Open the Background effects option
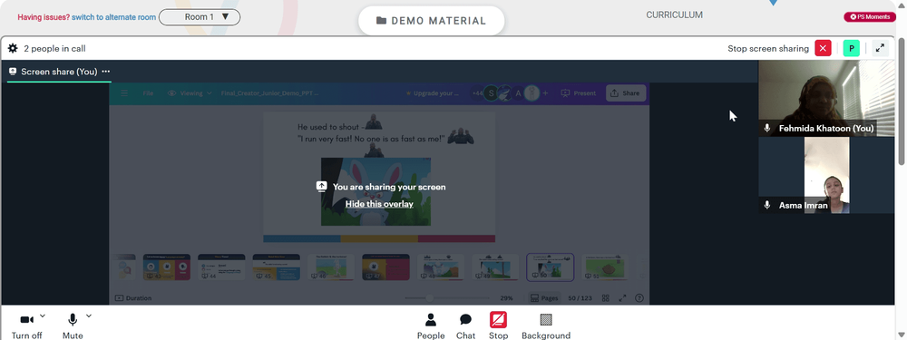This screenshot has height=340, width=907. pos(545,326)
